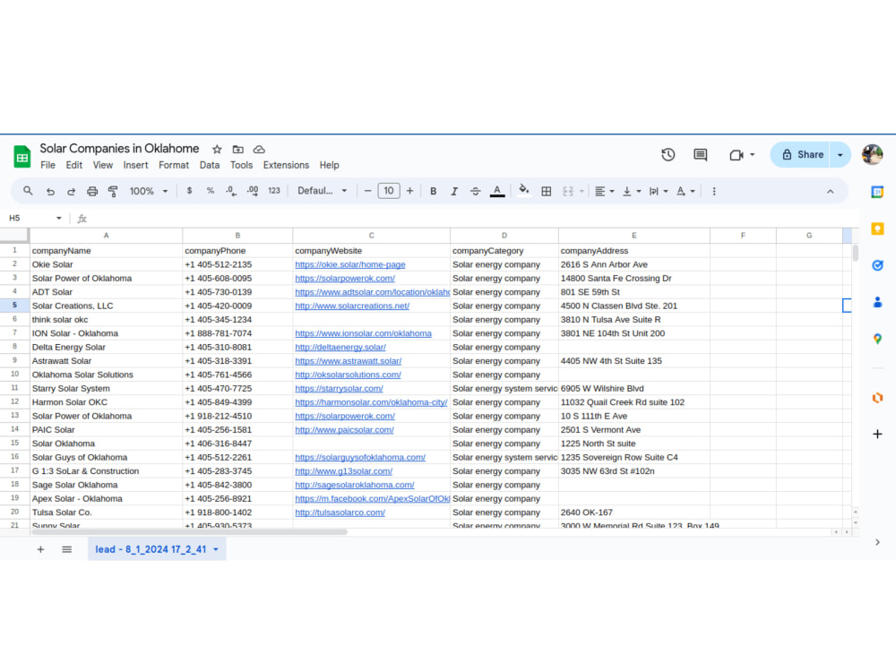Open the solarcreations.net link
896x672 pixels.
pyautogui.click(x=352, y=306)
